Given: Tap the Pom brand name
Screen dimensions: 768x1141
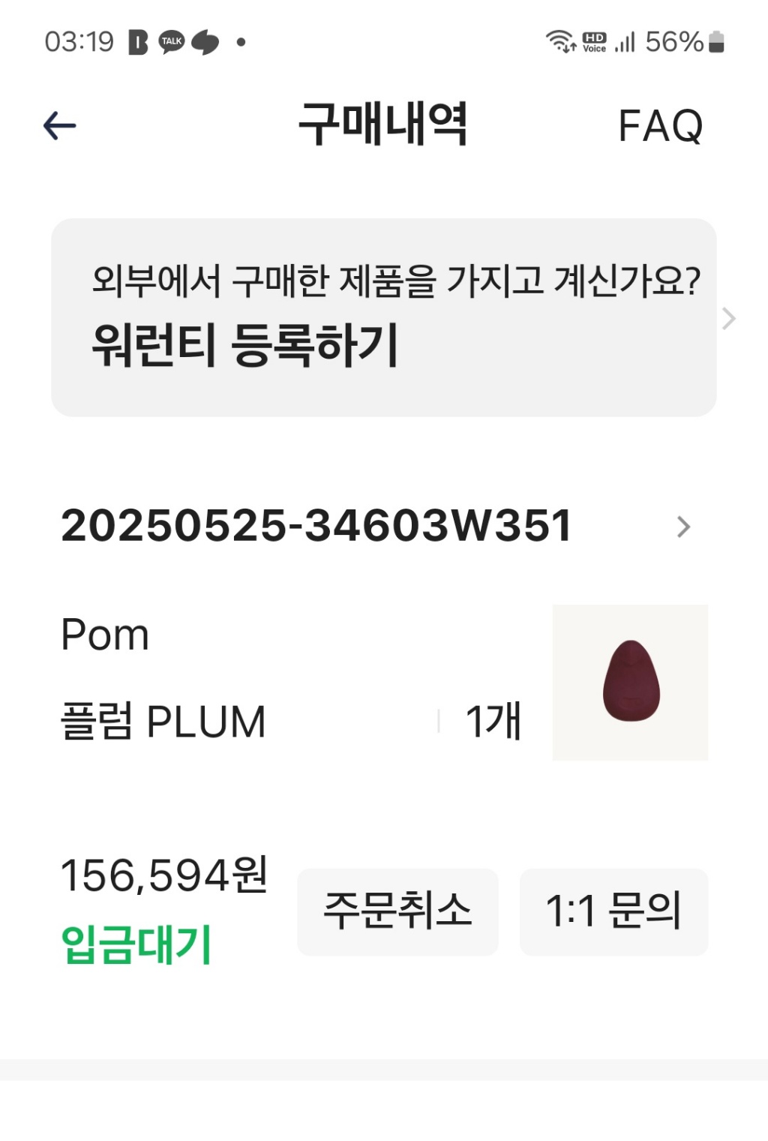Looking at the screenshot, I should [105, 635].
